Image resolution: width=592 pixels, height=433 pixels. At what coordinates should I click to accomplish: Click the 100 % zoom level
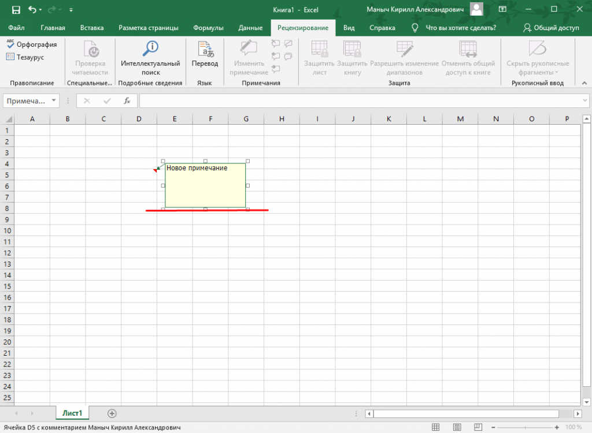573,427
